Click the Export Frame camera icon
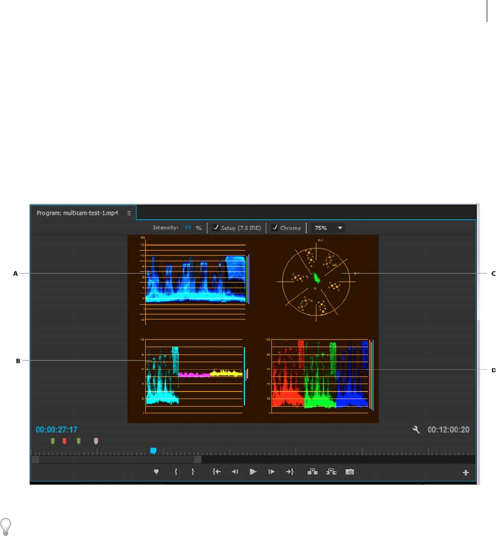496x536 pixels. (x=350, y=472)
